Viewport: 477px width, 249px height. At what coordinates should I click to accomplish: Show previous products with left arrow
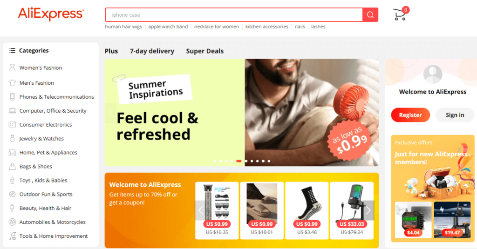[x=200, y=210]
